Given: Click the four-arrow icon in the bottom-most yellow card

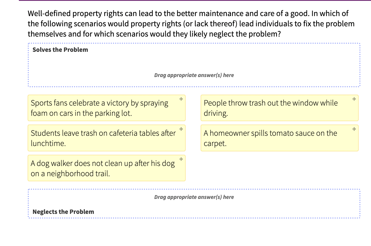Looking at the screenshot, I should point(181,159).
